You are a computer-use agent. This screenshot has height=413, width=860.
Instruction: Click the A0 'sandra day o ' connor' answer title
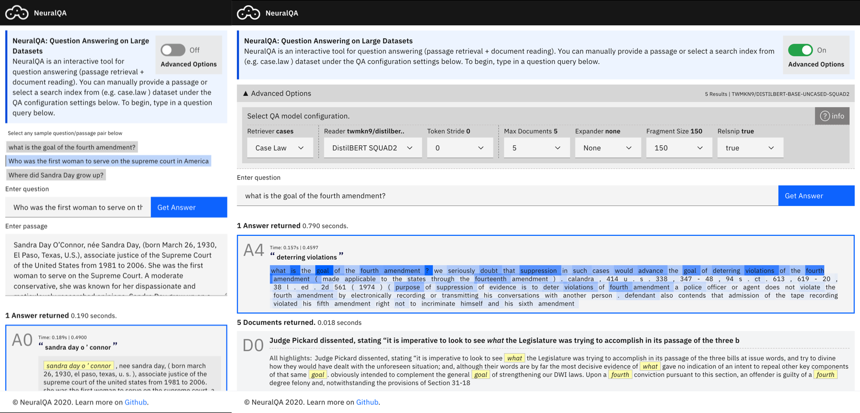tap(78, 347)
